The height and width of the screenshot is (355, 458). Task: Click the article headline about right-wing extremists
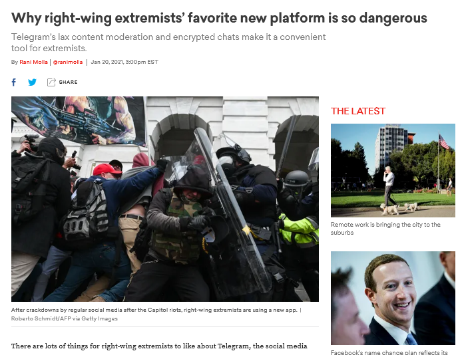click(219, 18)
